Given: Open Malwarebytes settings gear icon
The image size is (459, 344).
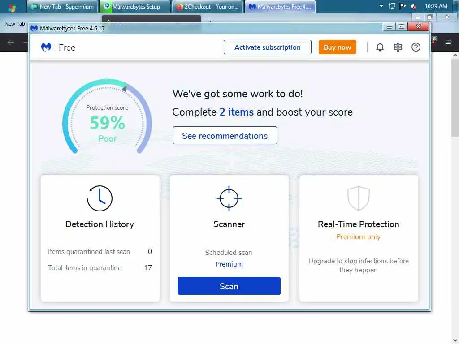Looking at the screenshot, I should coord(398,47).
